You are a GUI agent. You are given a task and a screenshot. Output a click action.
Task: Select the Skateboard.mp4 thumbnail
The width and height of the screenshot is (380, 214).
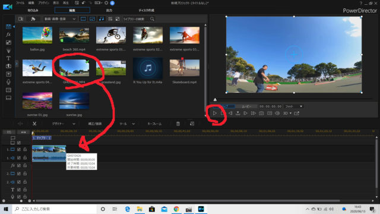pos(185,68)
